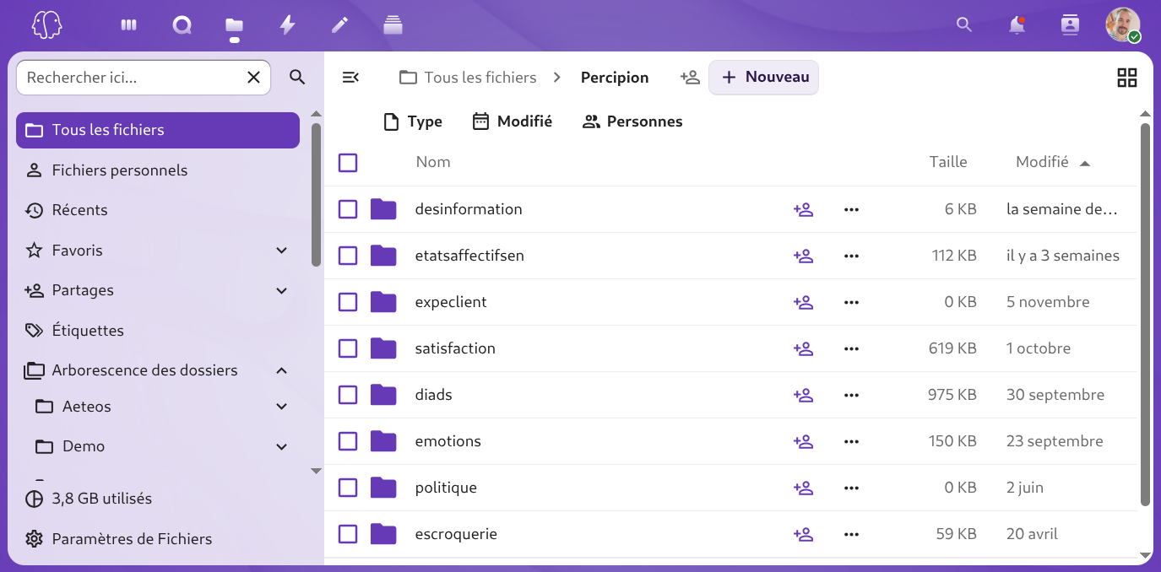Image resolution: width=1161 pixels, height=572 pixels.
Task: Expand the Favoris section chevron
Action: pyautogui.click(x=282, y=251)
